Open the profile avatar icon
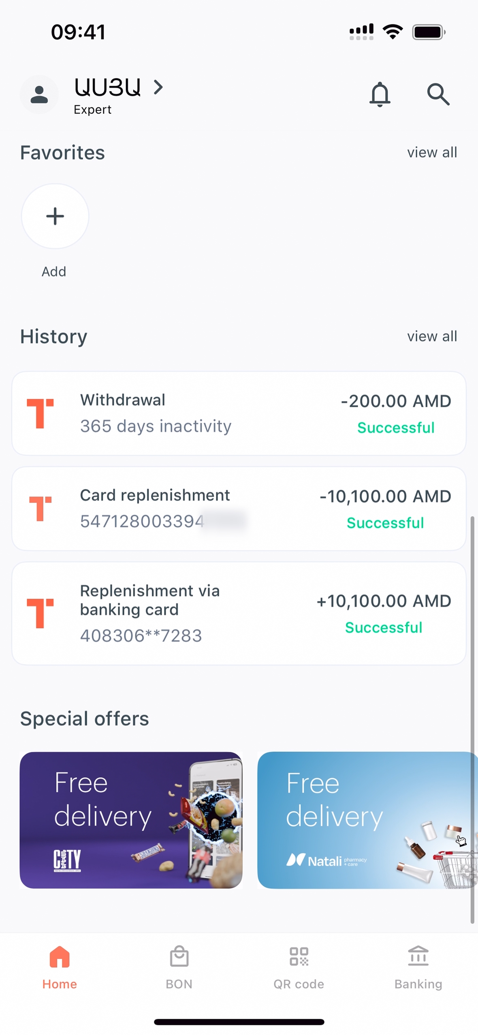Viewport: 478px width, 1035px height. (39, 94)
